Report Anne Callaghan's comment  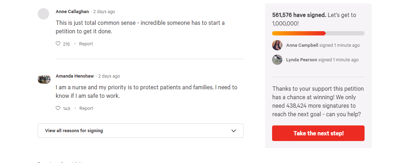click(86, 44)
